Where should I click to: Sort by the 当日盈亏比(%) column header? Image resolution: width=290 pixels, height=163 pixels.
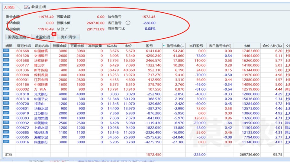(220, 46)
